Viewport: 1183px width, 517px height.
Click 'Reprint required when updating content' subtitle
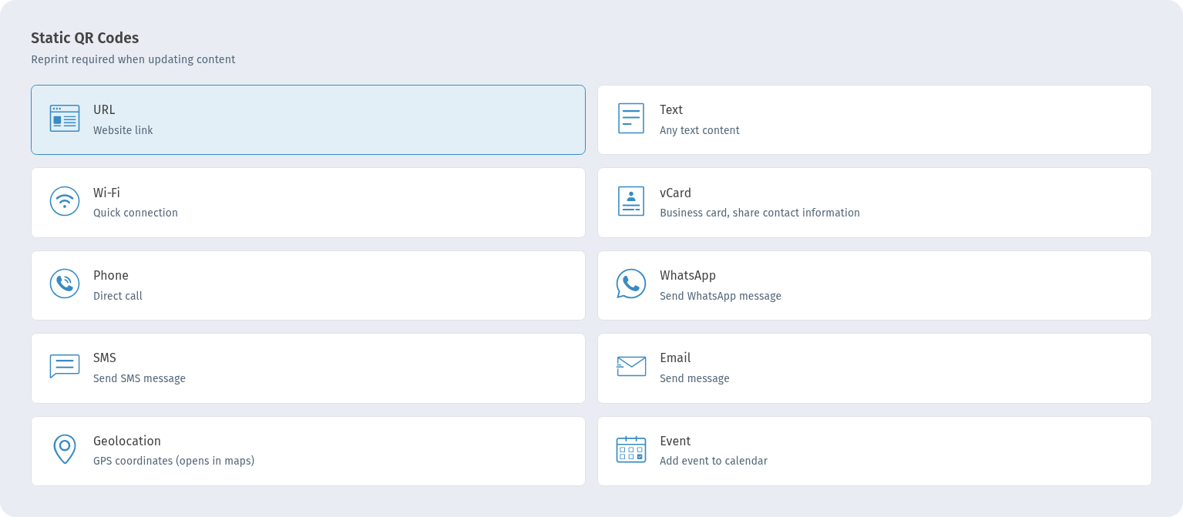133,59
